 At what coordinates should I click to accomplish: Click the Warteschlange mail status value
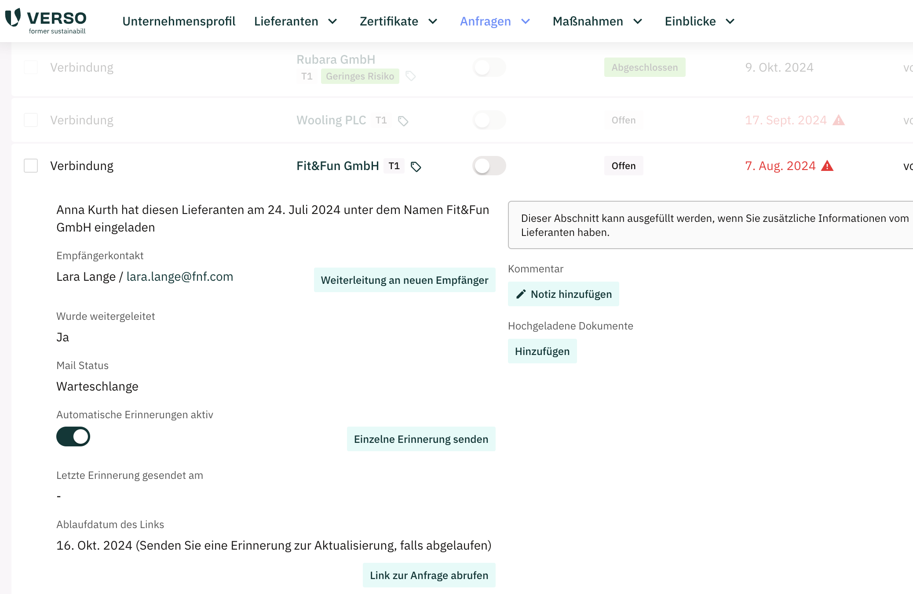pyautogui.click(x=97, y=386)
